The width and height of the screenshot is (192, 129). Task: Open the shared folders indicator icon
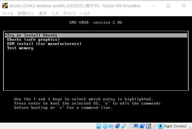point(130,126)
